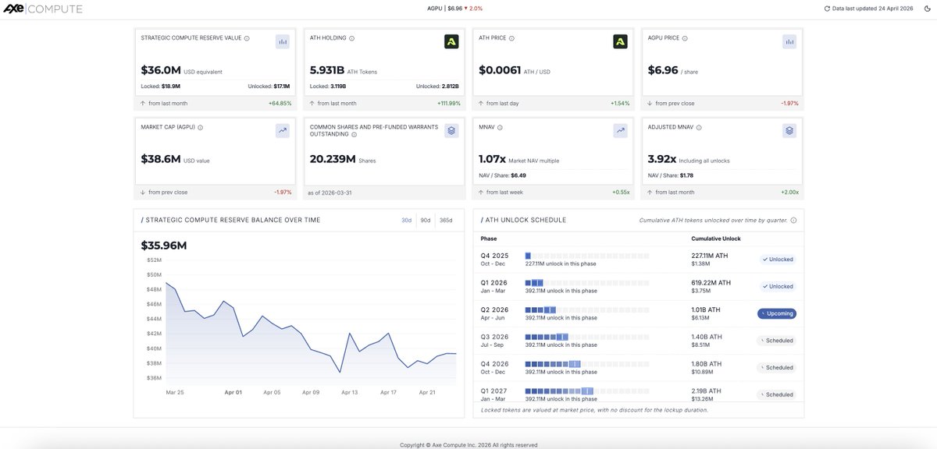
Task: Click 'Unlocked: 2.812B' on ATH Holding card
Action: point(437,87)
